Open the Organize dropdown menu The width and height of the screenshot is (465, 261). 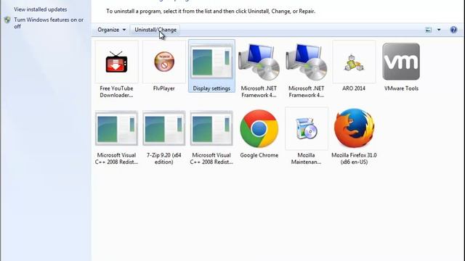(x=111, y=30)
